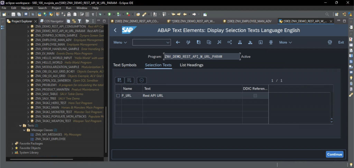Click the Show Whitespace pilcrow icon
Image resolution: width=354 pixels, height=168 pixels.
point(93,15)
